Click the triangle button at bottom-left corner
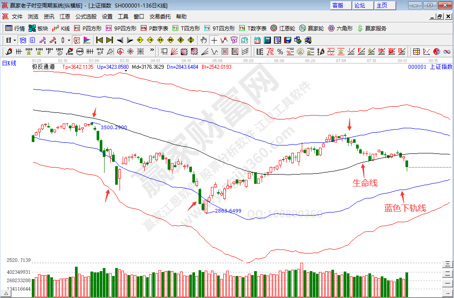Screen dimensions: 454x298 tap(6, 293)
